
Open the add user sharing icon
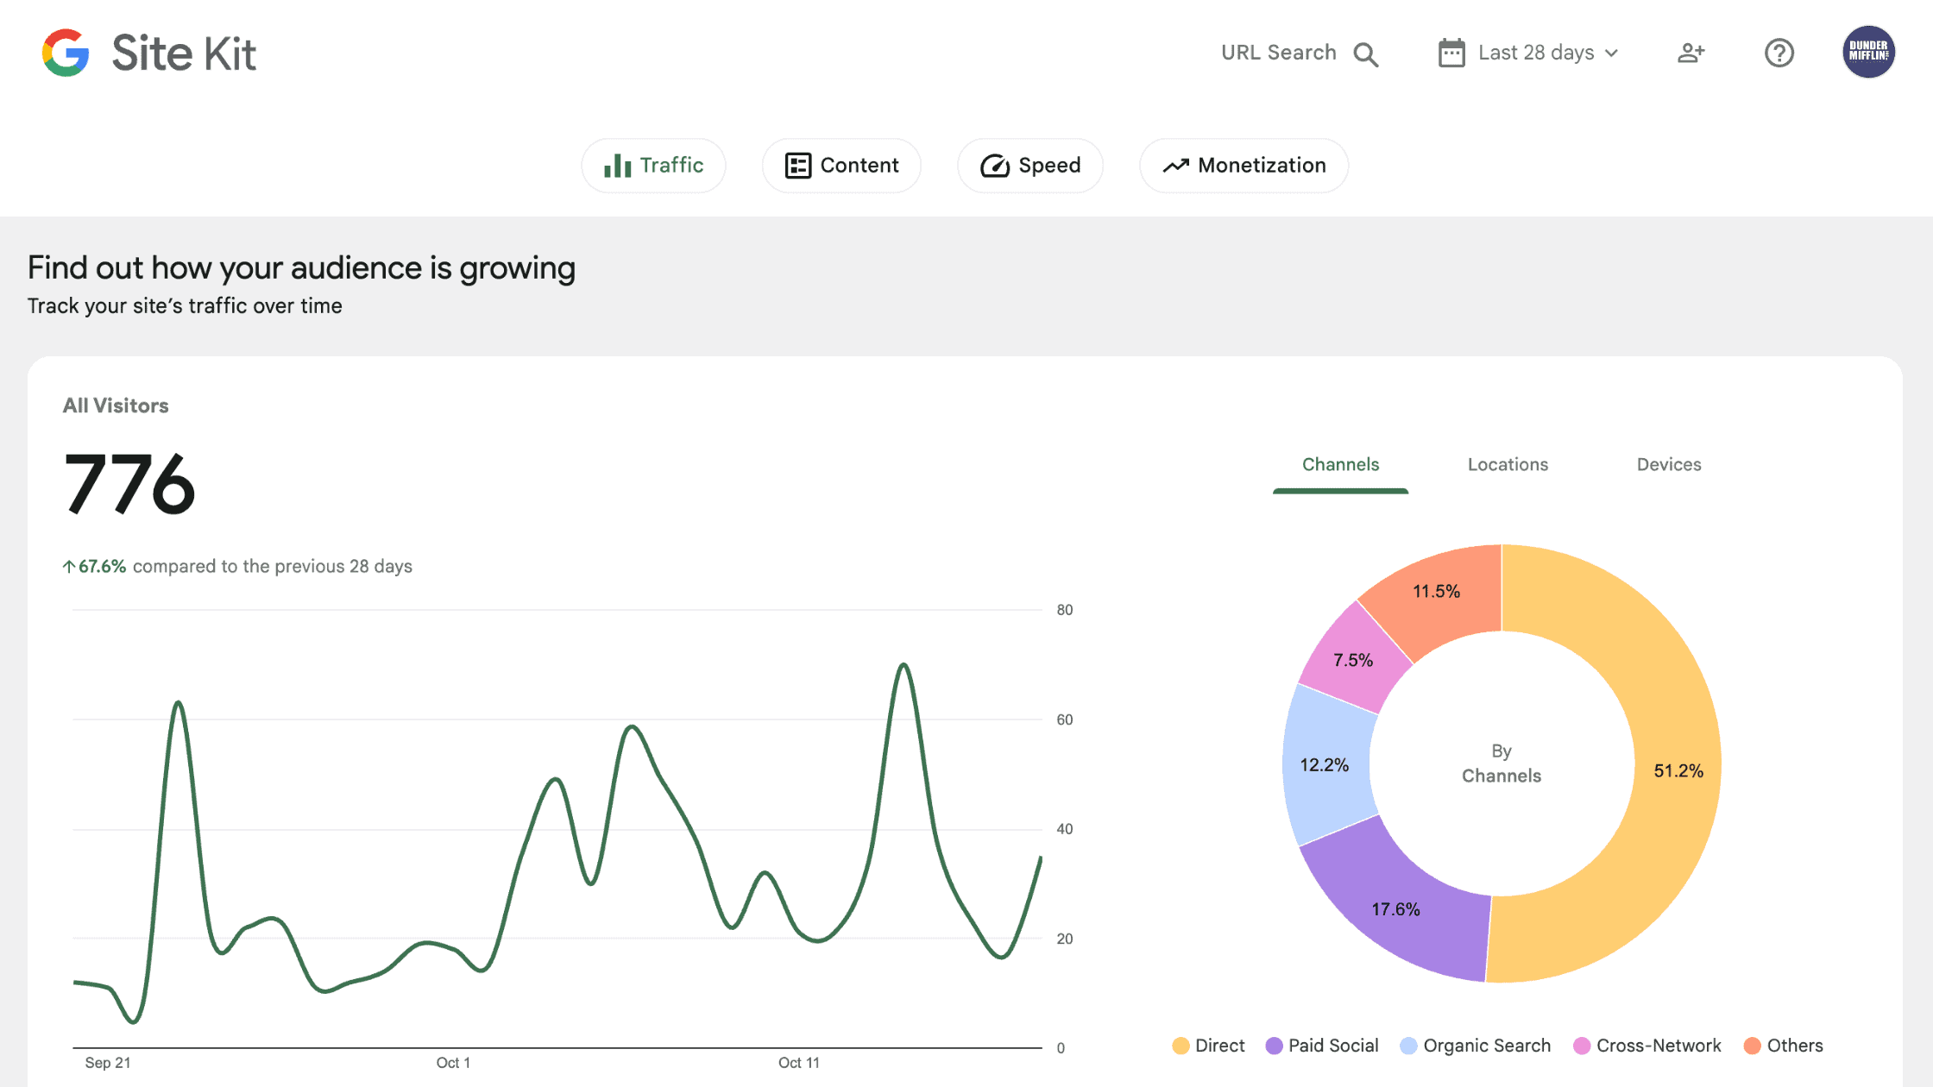coord(1691,53)
